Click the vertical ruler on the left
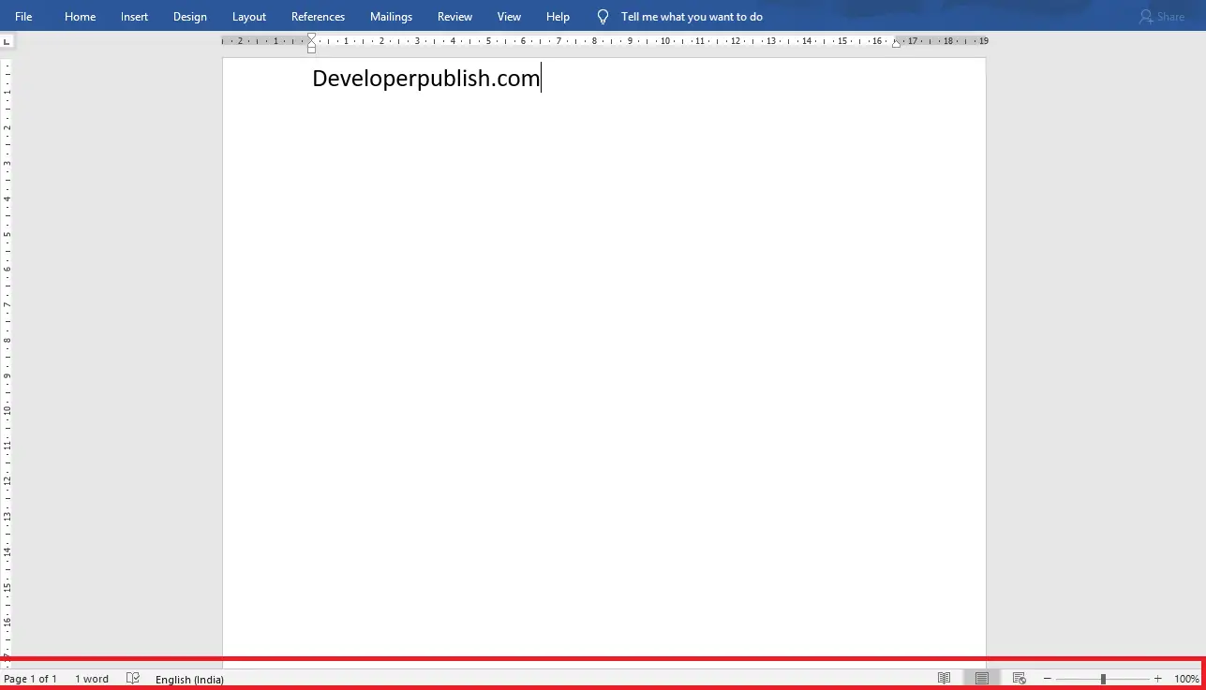 point(7,356)
